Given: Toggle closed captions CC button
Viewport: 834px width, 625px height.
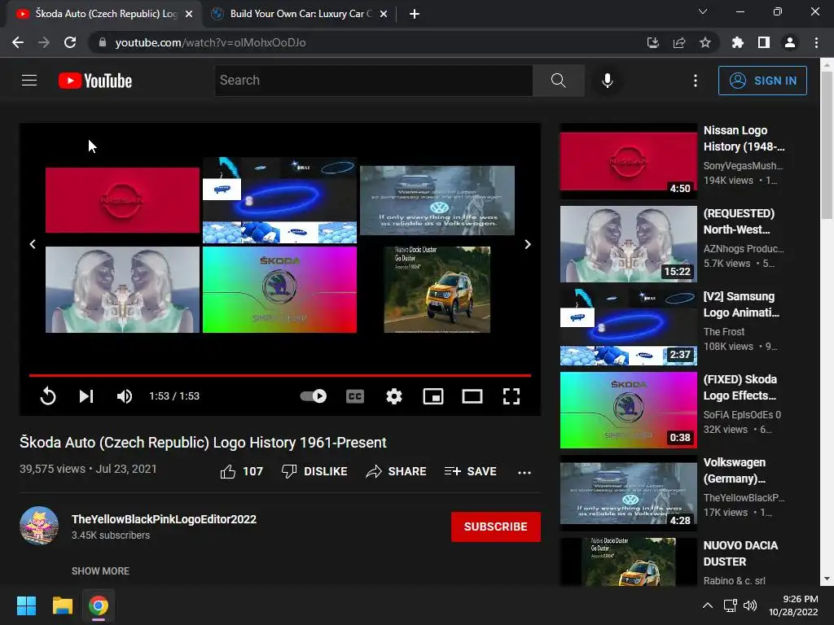Looking at the screenshot, I should 355,396.
